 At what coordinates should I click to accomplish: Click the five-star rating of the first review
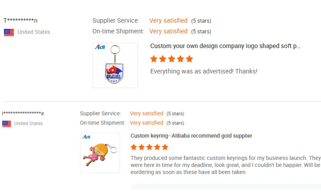click(171, 59)
